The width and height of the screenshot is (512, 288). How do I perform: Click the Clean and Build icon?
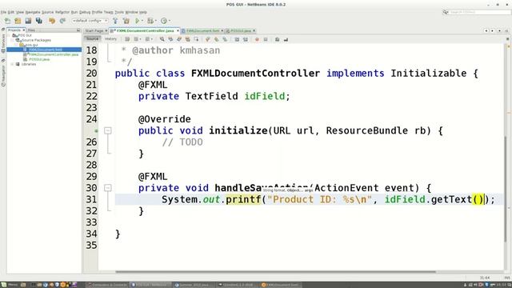coord(126,21)
